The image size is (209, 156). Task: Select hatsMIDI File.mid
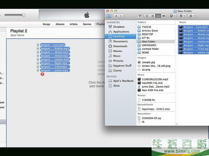156,83
